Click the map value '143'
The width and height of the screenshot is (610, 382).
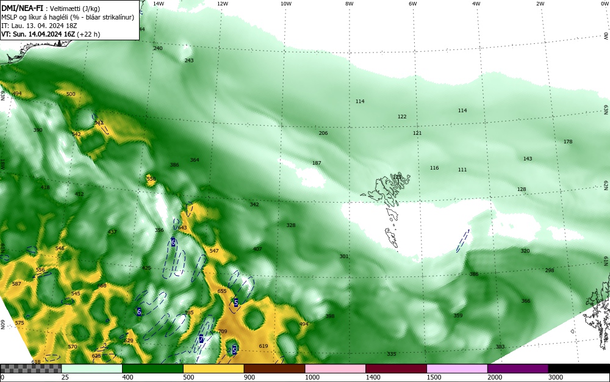point(528,158)
